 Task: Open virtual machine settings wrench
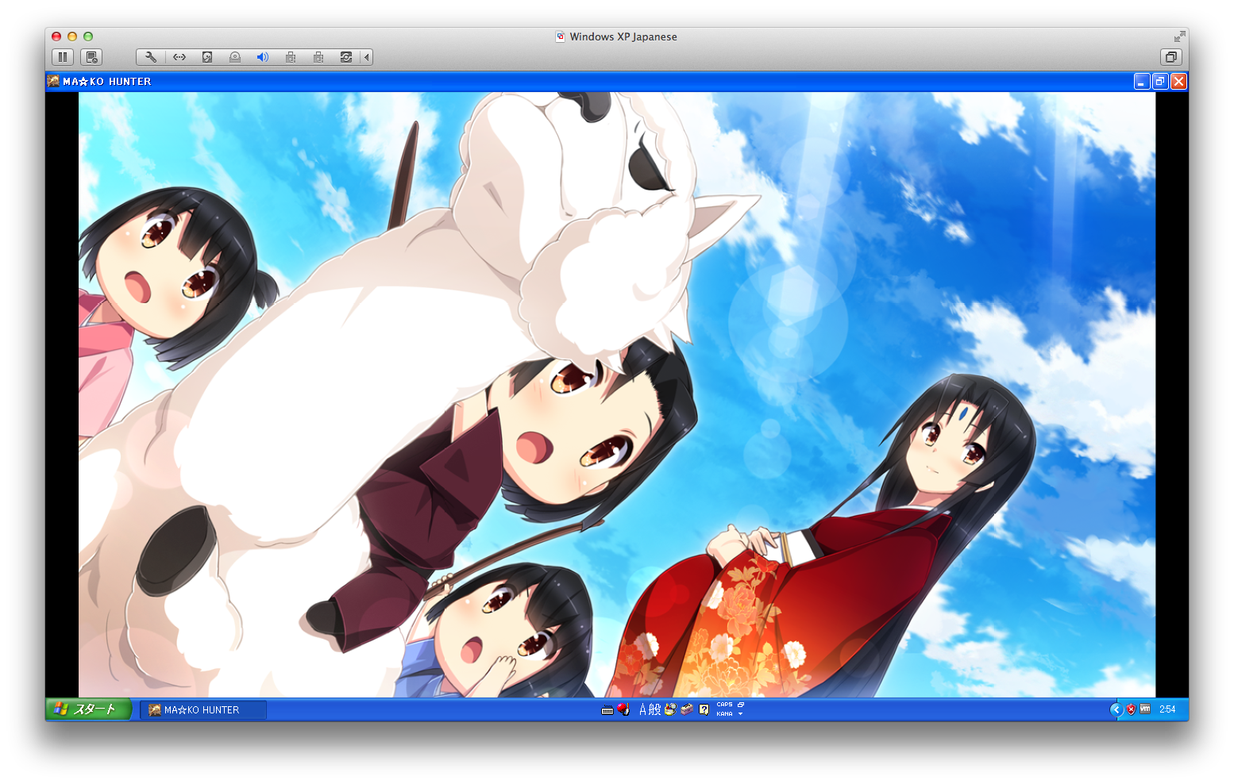click(150, 57)
